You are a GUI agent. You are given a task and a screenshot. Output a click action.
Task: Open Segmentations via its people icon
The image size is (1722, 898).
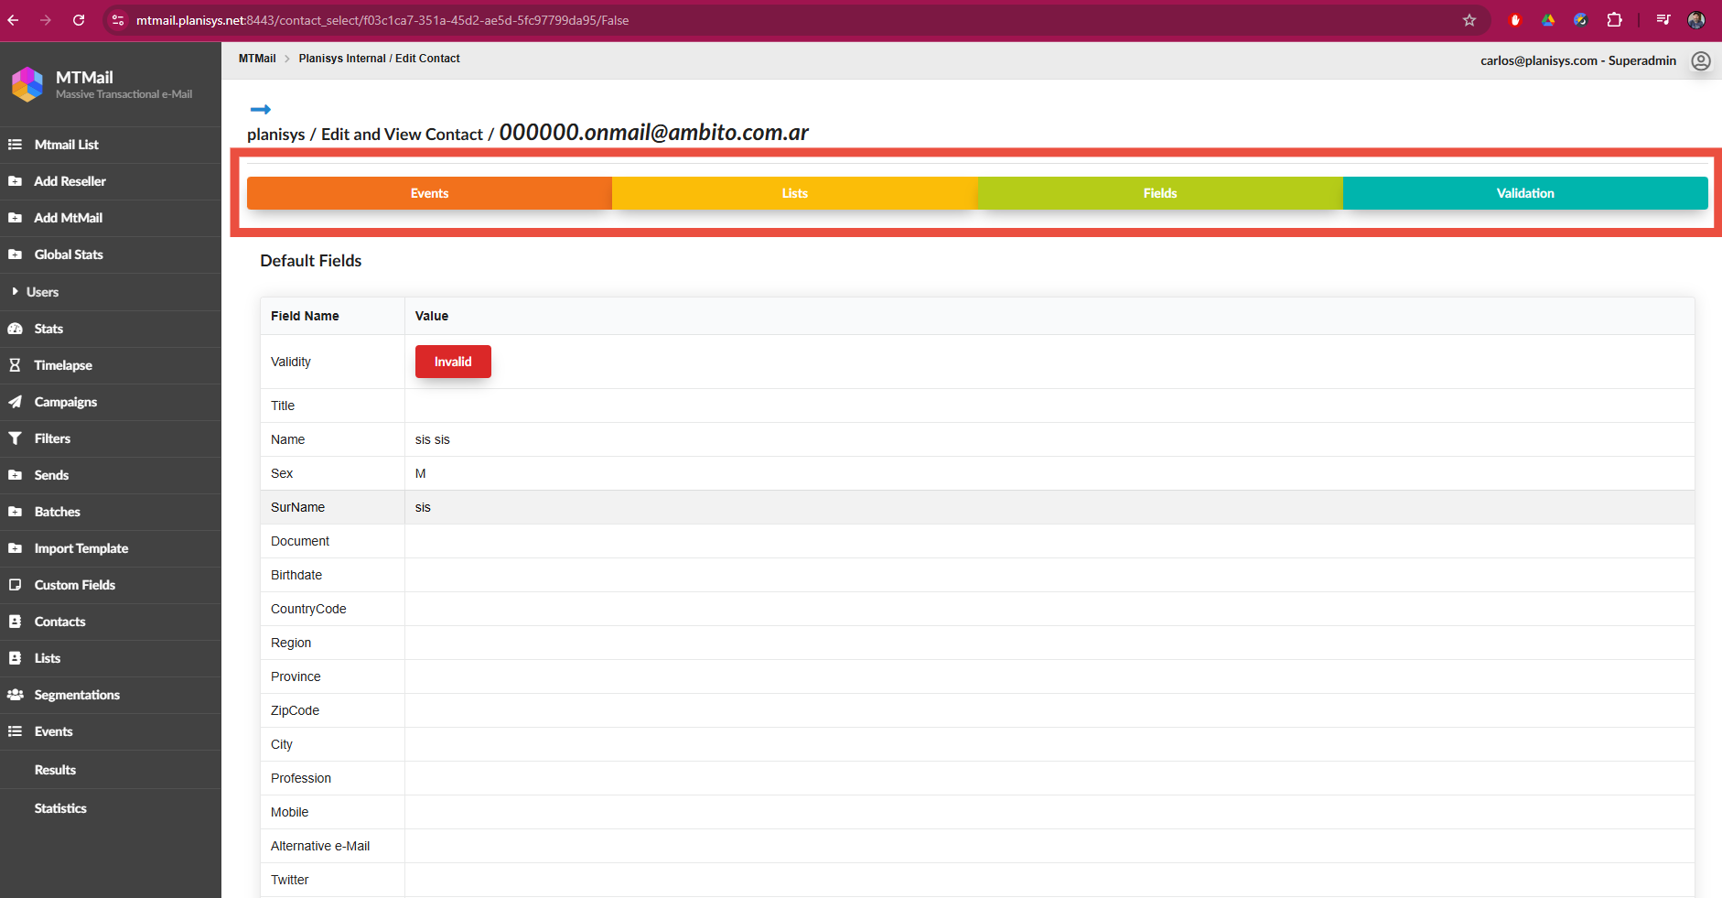[x=15, y=695]
